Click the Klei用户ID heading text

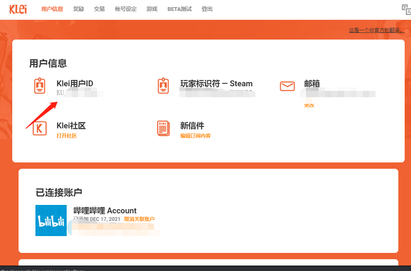75,83
